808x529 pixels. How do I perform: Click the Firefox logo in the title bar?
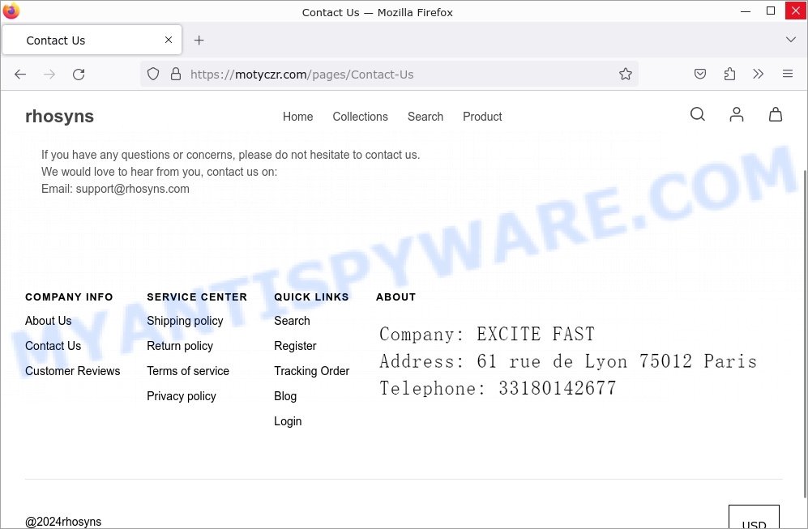click(x=11, y=11)
